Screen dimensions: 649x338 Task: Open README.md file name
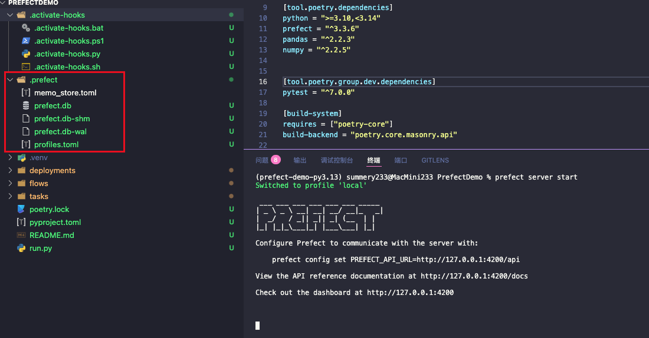coord(52,235)
